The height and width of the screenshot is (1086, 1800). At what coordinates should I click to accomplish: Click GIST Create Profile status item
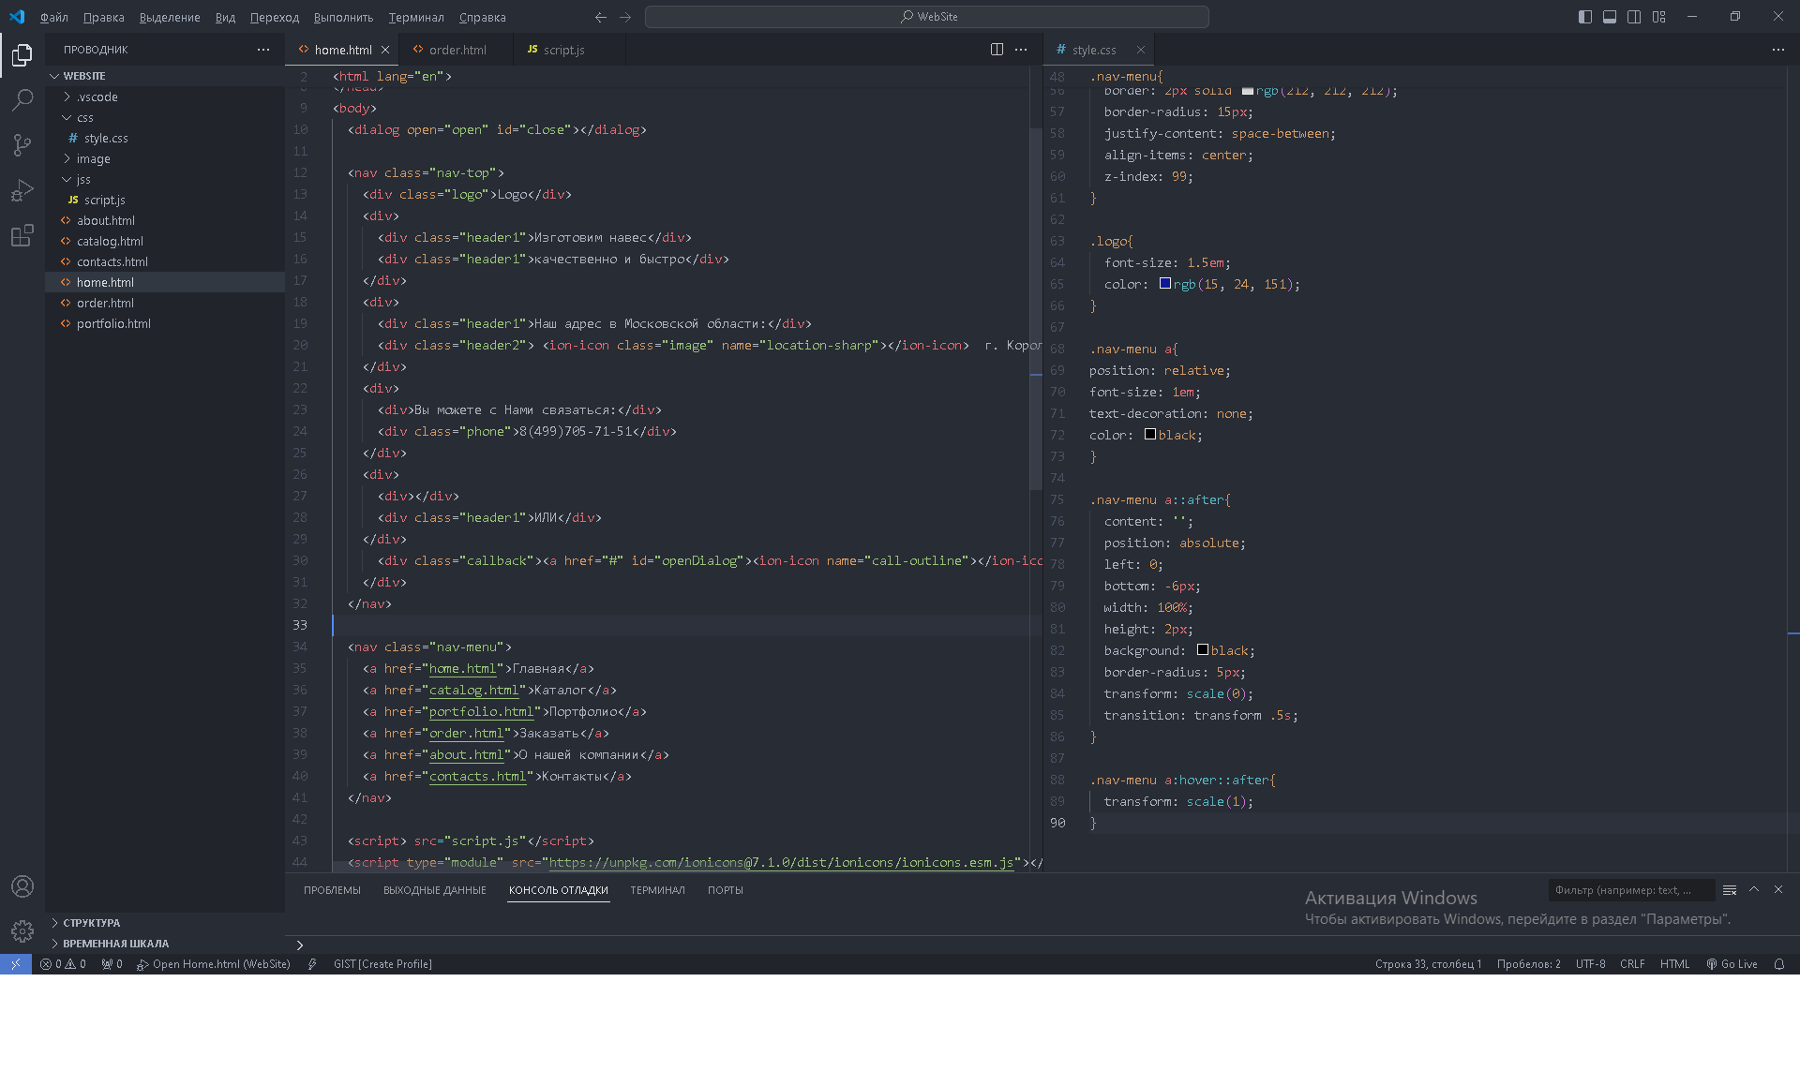[382, 964]
